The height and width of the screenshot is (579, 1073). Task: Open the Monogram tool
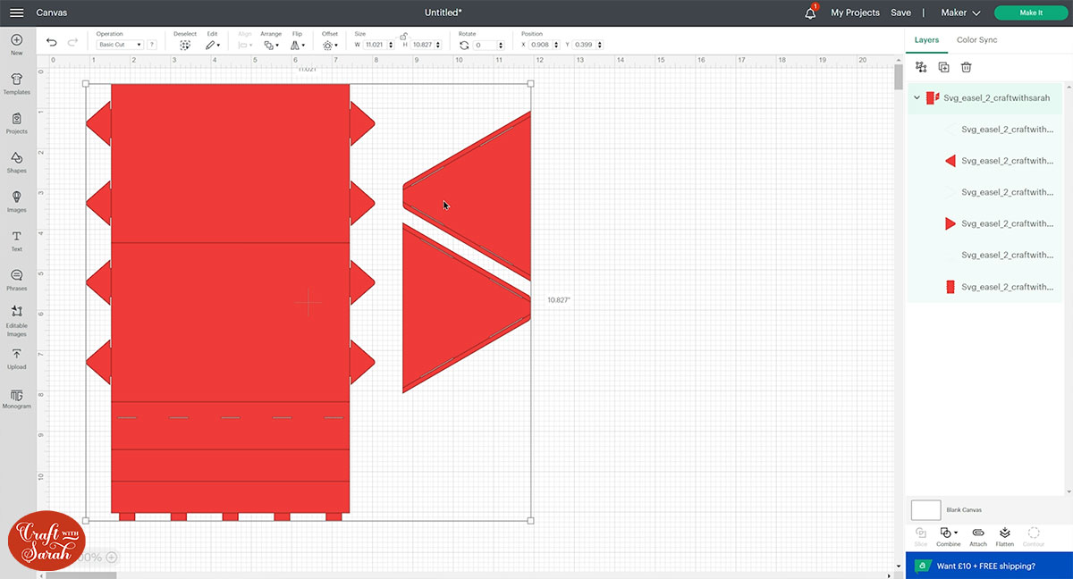[16, 398]
